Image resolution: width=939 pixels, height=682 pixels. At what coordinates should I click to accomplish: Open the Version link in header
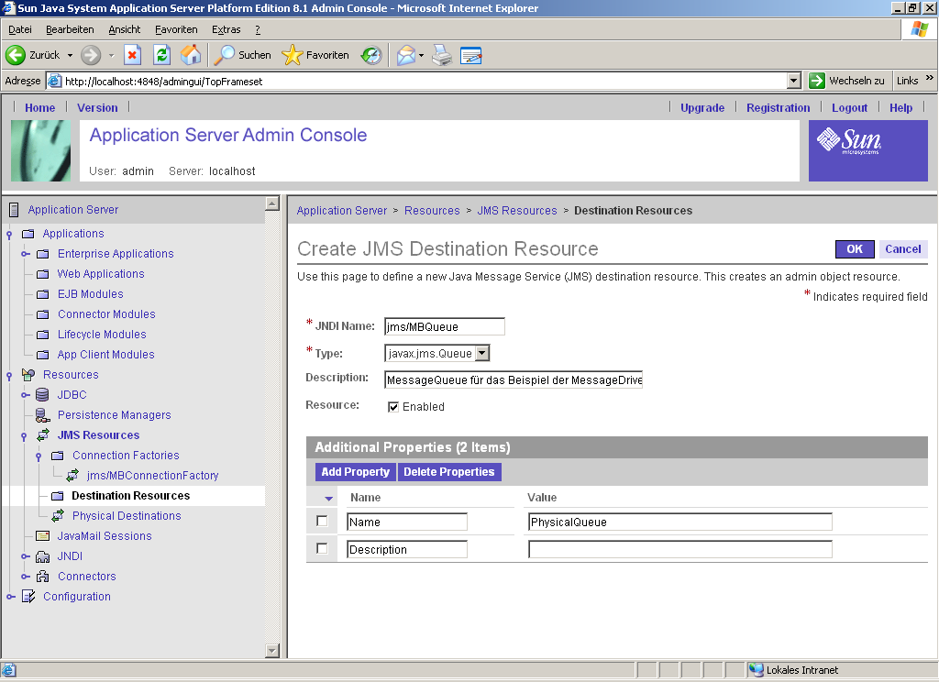click(x=97, y=108)
